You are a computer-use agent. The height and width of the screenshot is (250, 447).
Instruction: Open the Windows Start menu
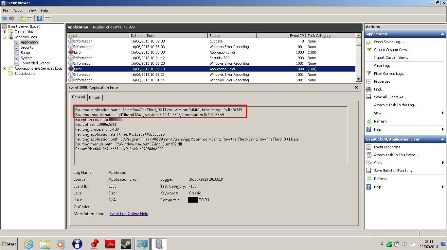(x=9, y=244)
